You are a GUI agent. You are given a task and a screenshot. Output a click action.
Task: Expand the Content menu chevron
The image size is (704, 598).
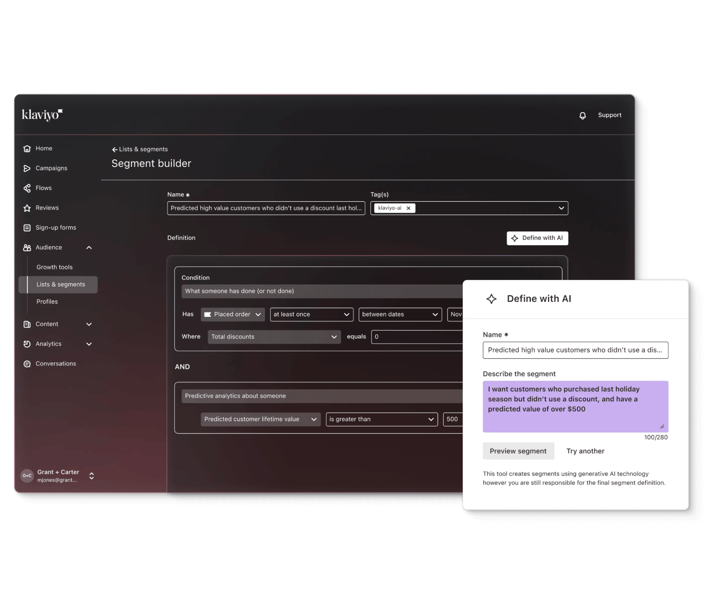89,324
